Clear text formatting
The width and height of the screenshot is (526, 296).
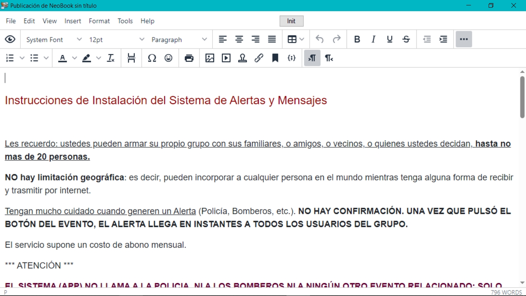click(111, 58)
